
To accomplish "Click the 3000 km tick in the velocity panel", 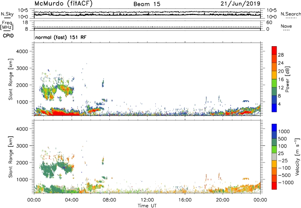I will coord(22,146).
